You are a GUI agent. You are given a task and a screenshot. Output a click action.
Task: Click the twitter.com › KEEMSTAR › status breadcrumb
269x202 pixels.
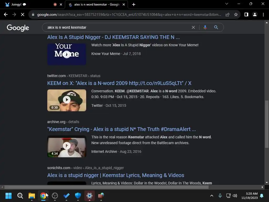(74, 76)
